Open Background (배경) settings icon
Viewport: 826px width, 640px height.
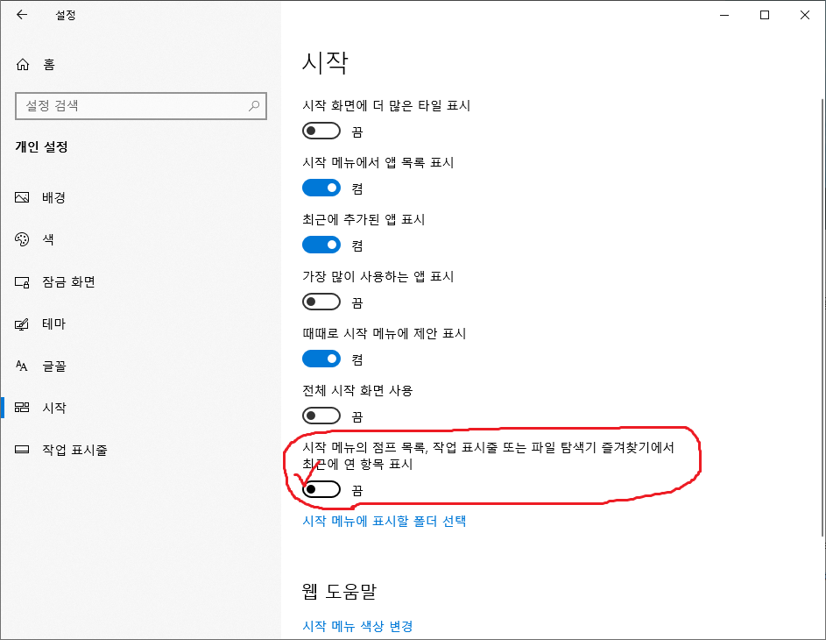[x=23, y=197]
